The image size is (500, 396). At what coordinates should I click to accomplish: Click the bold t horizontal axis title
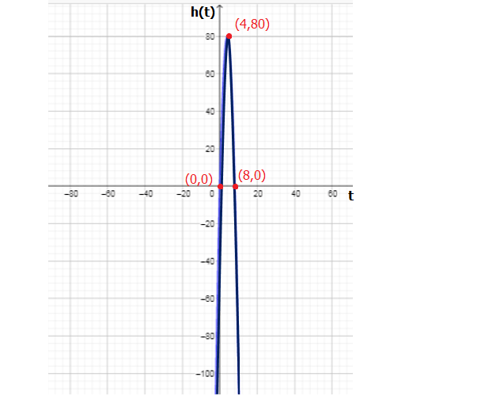pyautogui.click(x=350, y=195)
